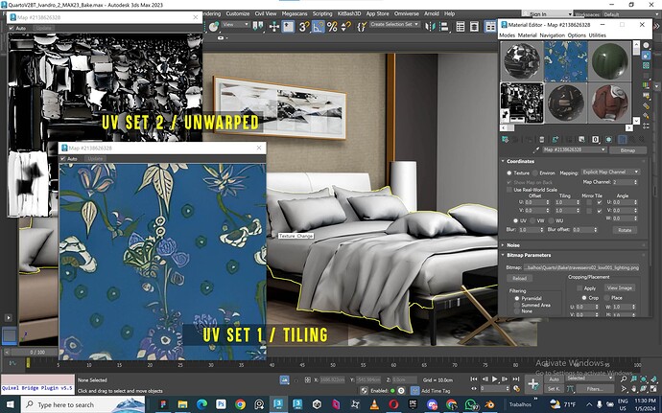The width and height of the screenshot is (662, 413).
Task: Open the Modes menu in Material Editor
Action: pyautogui.click(x=507, y=35)
